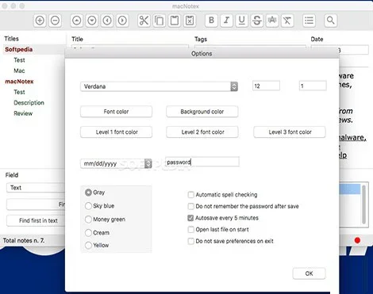Open search with magnifier icon
The height and width of the screenshot is (294, 373).
point(330,21)
